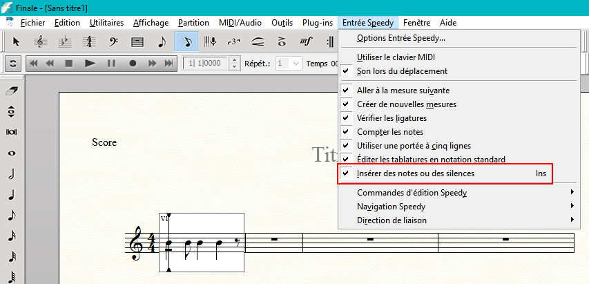Click the Tuplet tool icon
Screen dimensions: 589x284
point(233,42)
